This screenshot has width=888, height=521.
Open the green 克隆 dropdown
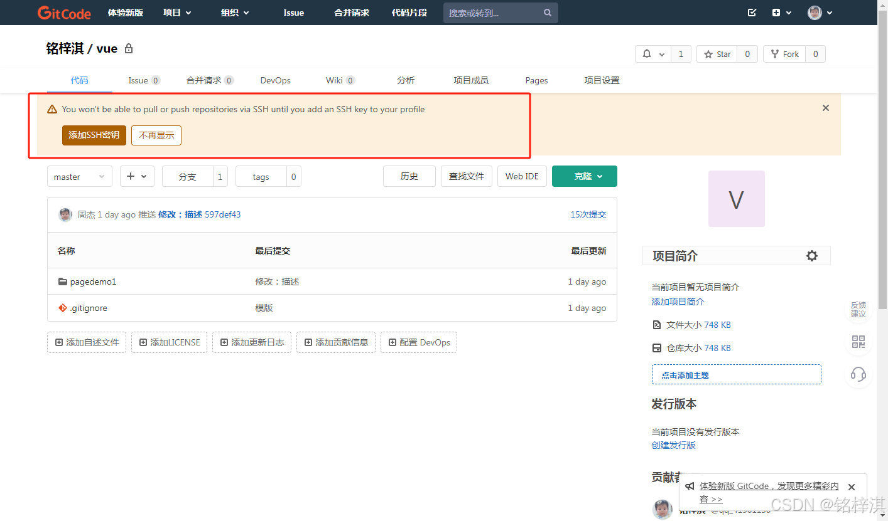585,176
